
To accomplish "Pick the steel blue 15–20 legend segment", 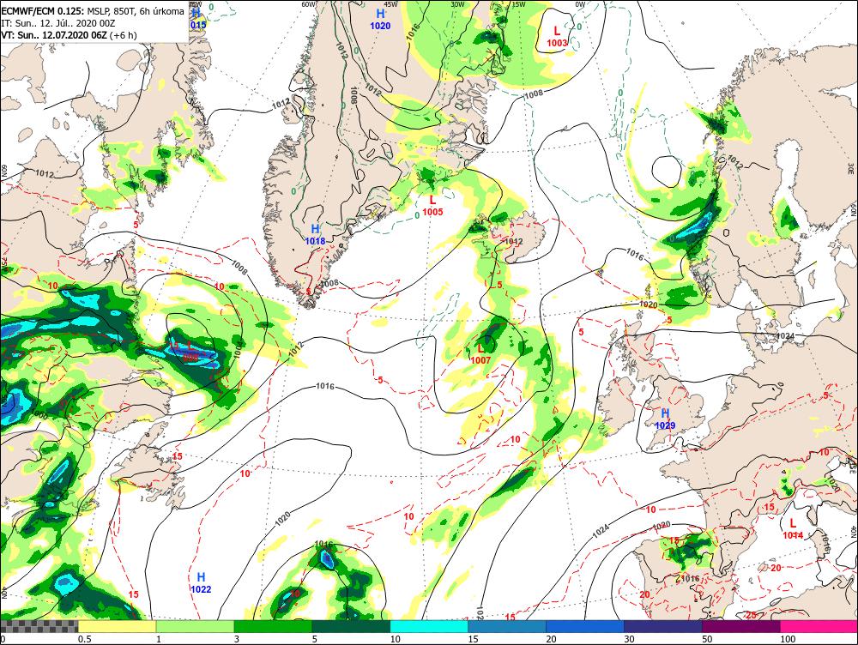I will click(507, 626).
